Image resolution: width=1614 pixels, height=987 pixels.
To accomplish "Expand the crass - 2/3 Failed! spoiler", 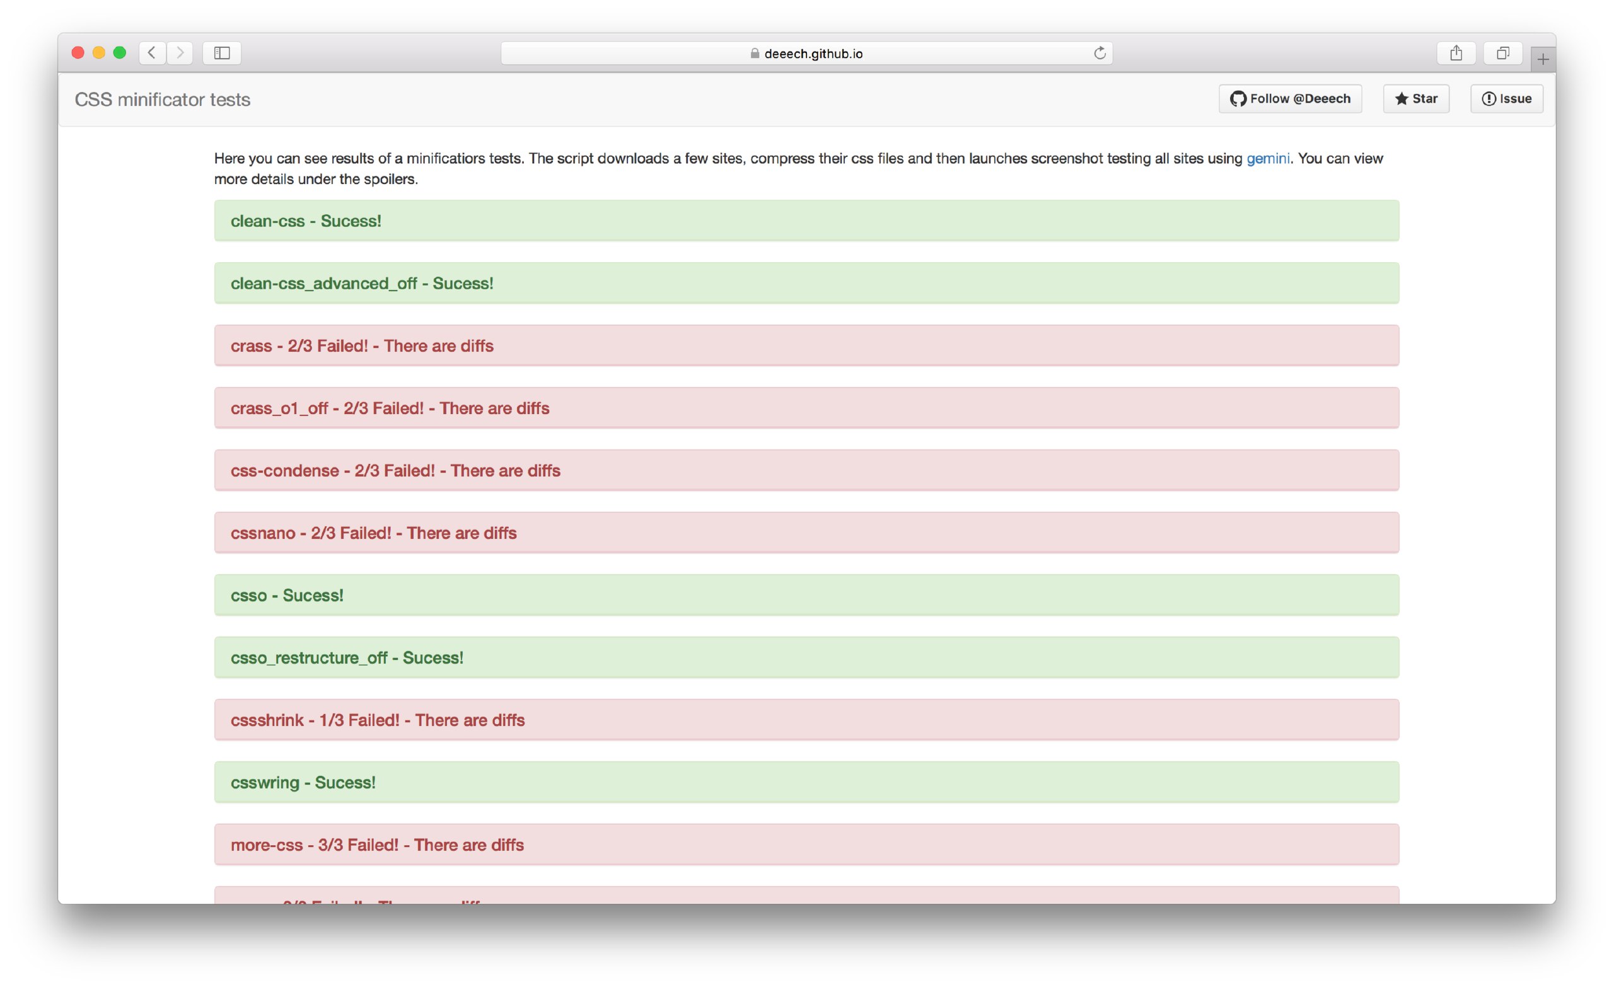I will pos(806,345).
